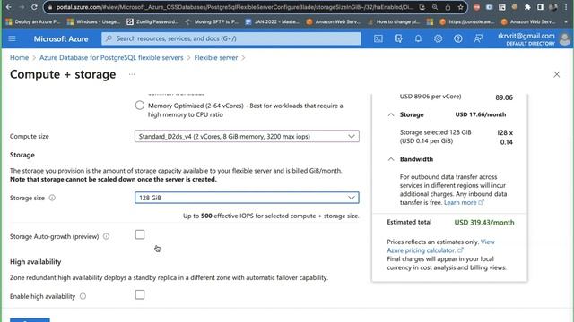This screenshot has height=322, width=574.
Task: Open the Moving SFTP to P... bookmark
Action: pyautogui.click(x=212, y=21)
